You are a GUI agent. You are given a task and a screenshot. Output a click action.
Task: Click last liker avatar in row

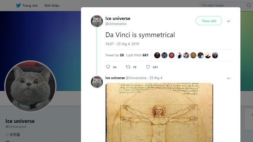215,55
